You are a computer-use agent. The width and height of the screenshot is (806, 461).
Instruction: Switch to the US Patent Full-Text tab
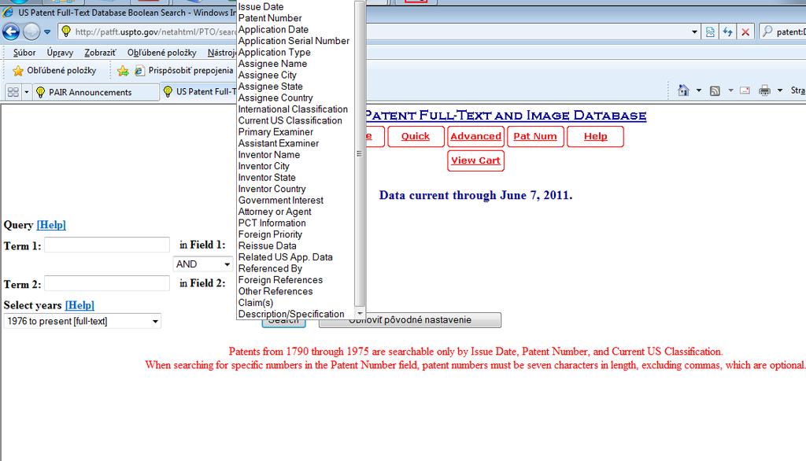pyautogui.click(x=198, y=91)
